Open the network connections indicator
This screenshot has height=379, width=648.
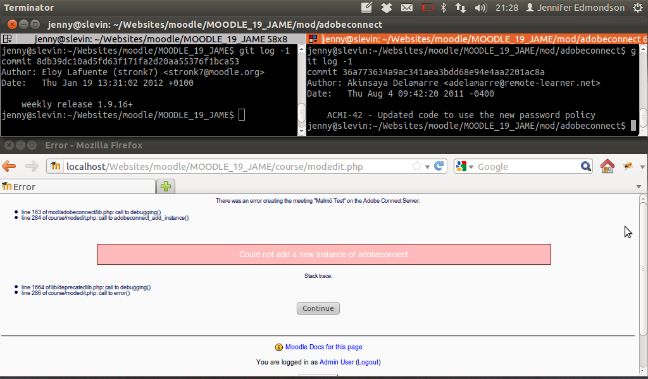[461, 8]
